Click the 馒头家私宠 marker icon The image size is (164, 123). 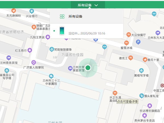[x=141, y=96]
